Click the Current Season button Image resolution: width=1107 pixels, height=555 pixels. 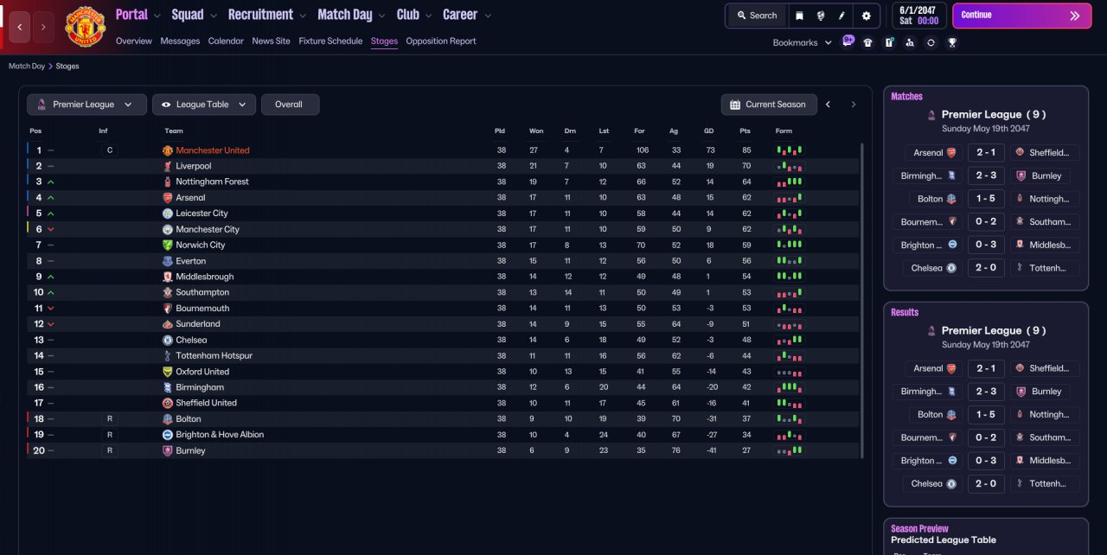(x=767, y=105)
